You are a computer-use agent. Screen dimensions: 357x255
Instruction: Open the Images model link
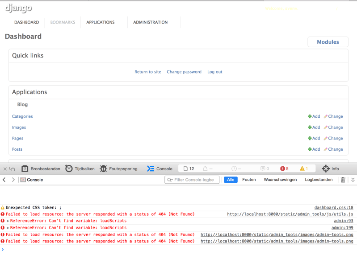[x=19, y=127]
